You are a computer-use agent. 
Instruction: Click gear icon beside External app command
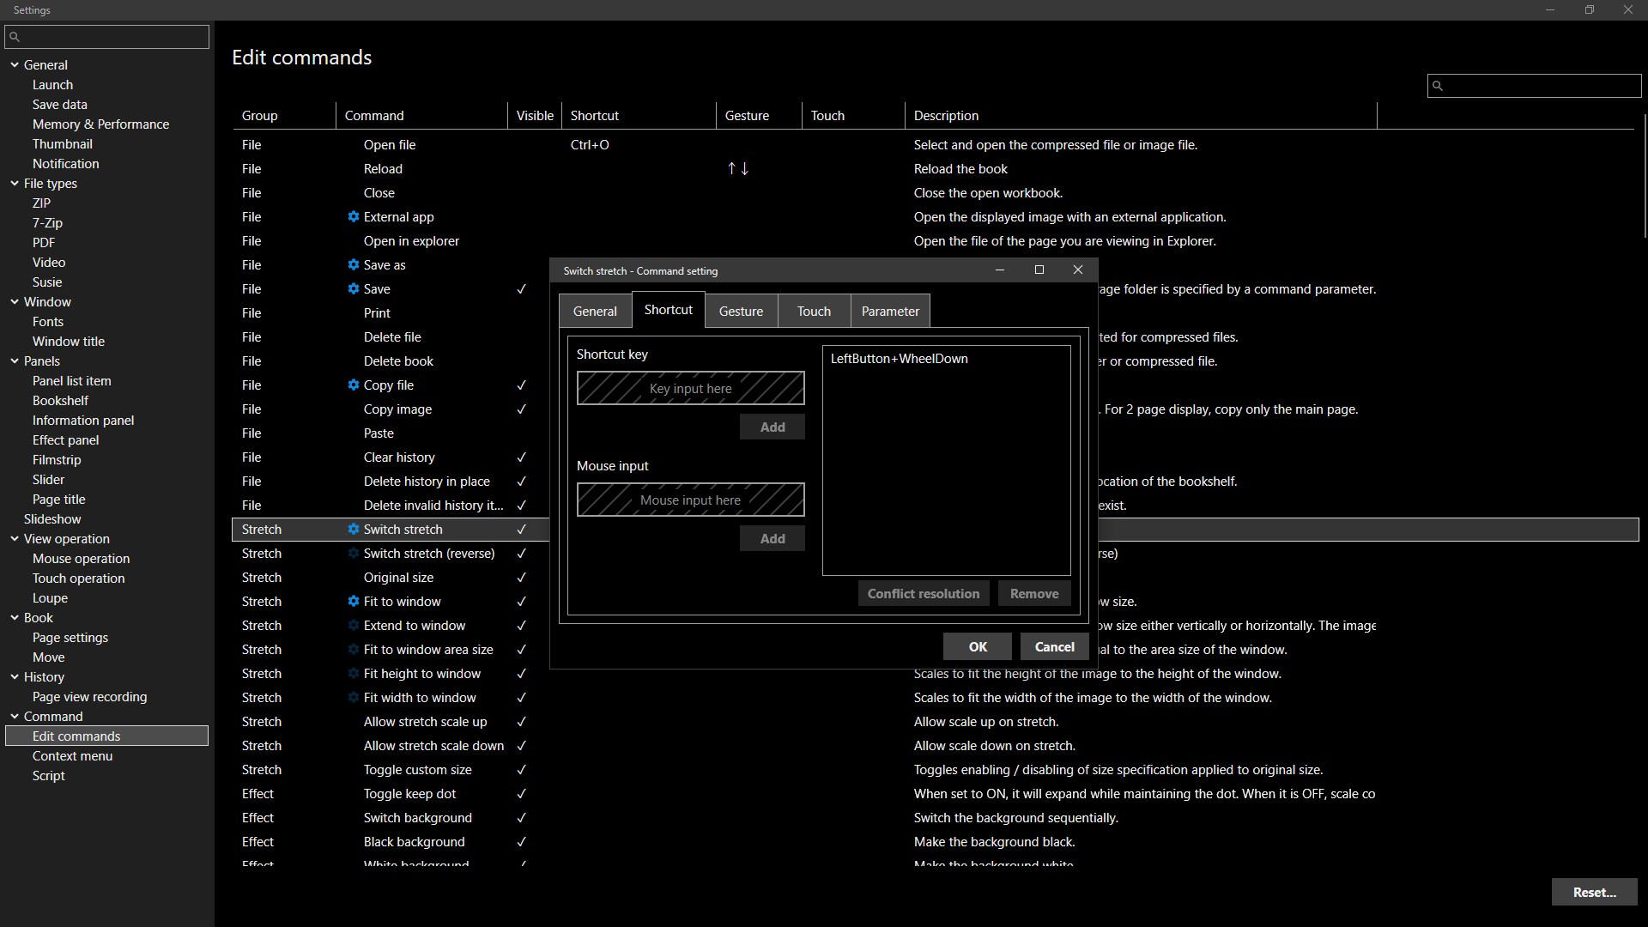click(353, 217)
